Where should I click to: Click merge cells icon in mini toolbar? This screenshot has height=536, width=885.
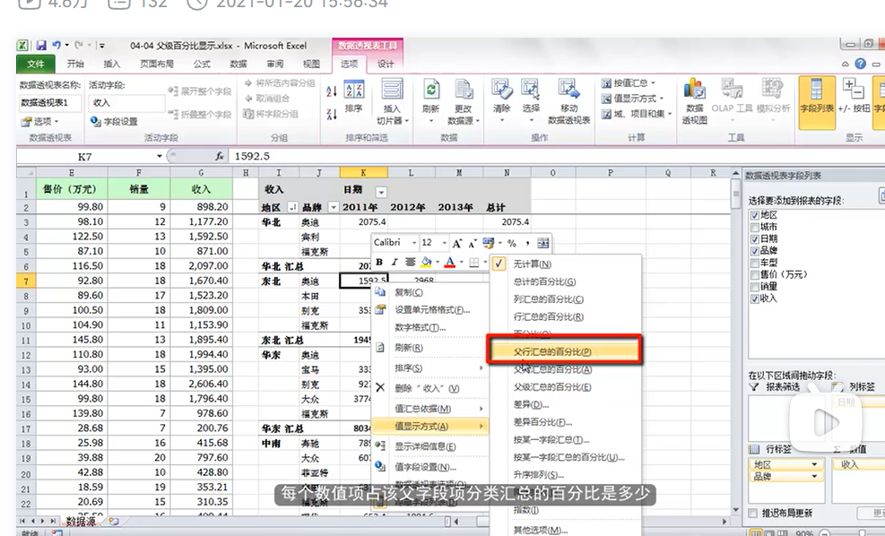click(543, 243)
